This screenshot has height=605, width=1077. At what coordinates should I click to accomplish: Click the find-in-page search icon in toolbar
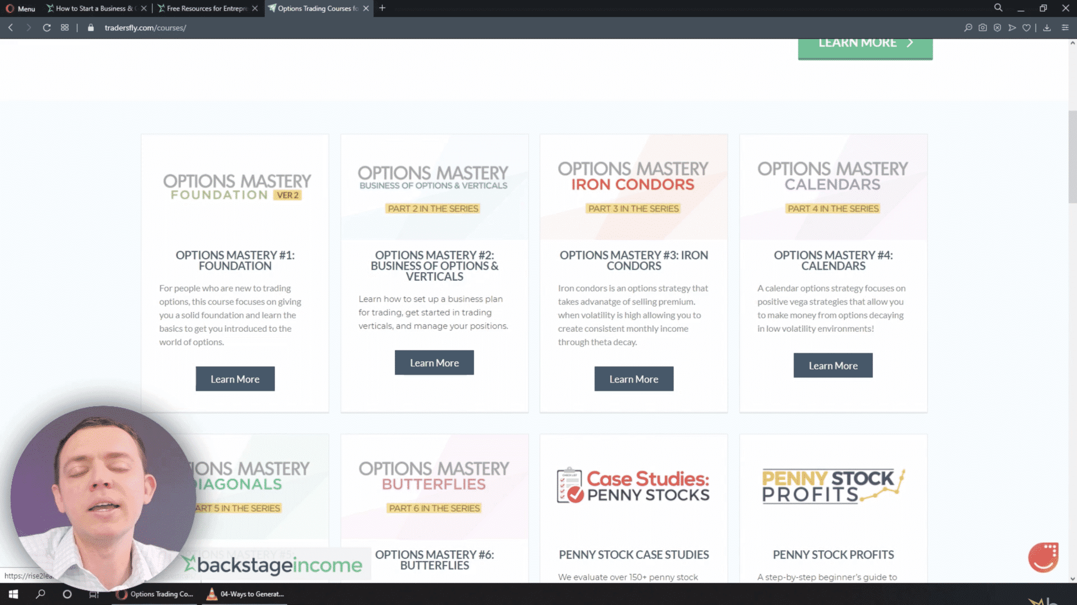tap(968, 27)
